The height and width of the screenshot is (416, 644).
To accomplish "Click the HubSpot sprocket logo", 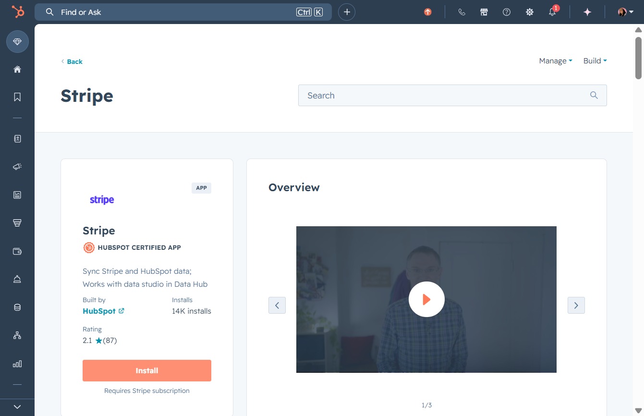I will click(18, 12).
